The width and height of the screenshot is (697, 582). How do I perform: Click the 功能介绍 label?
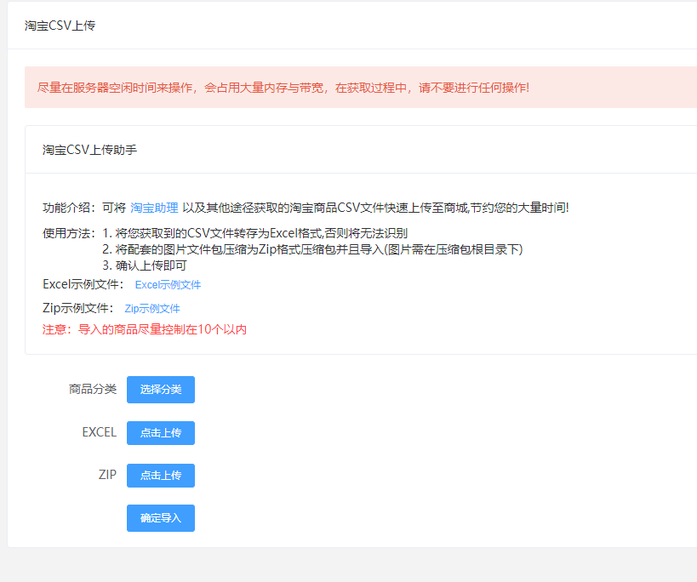pyautogui.click(x=69, y=208)
